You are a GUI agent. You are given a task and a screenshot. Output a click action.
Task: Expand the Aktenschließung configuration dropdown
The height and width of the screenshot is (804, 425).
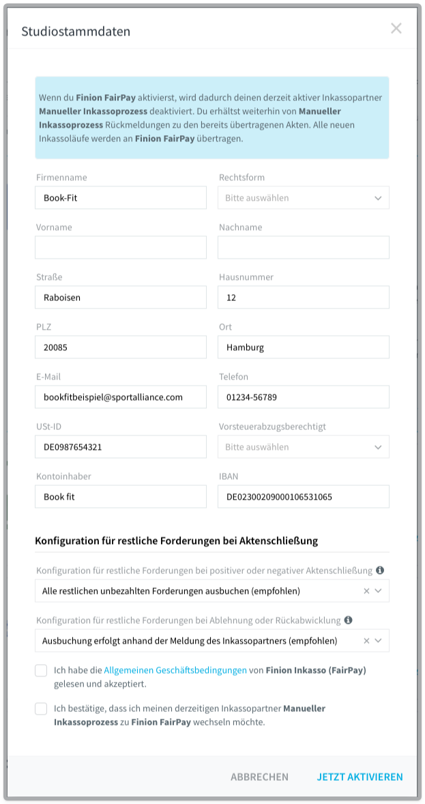pyautogui.click(x=381, y=591)
